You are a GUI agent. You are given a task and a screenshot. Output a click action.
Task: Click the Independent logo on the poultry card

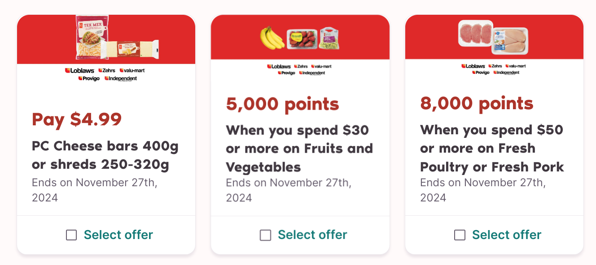506,73
